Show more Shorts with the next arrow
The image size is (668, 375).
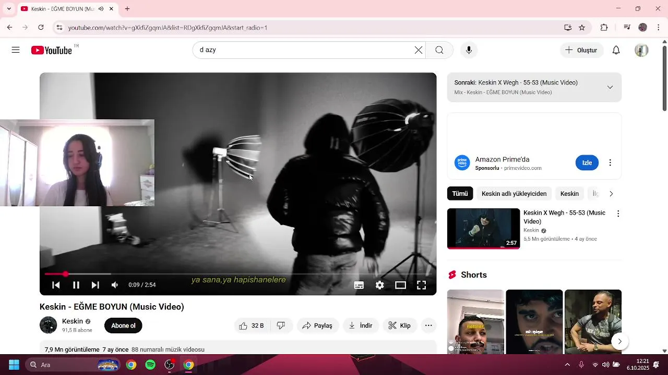619,341
